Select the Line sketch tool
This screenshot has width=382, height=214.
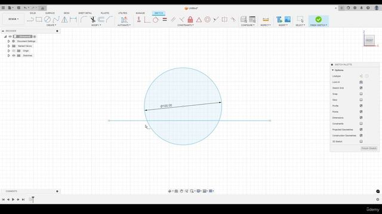click(30, 20)
